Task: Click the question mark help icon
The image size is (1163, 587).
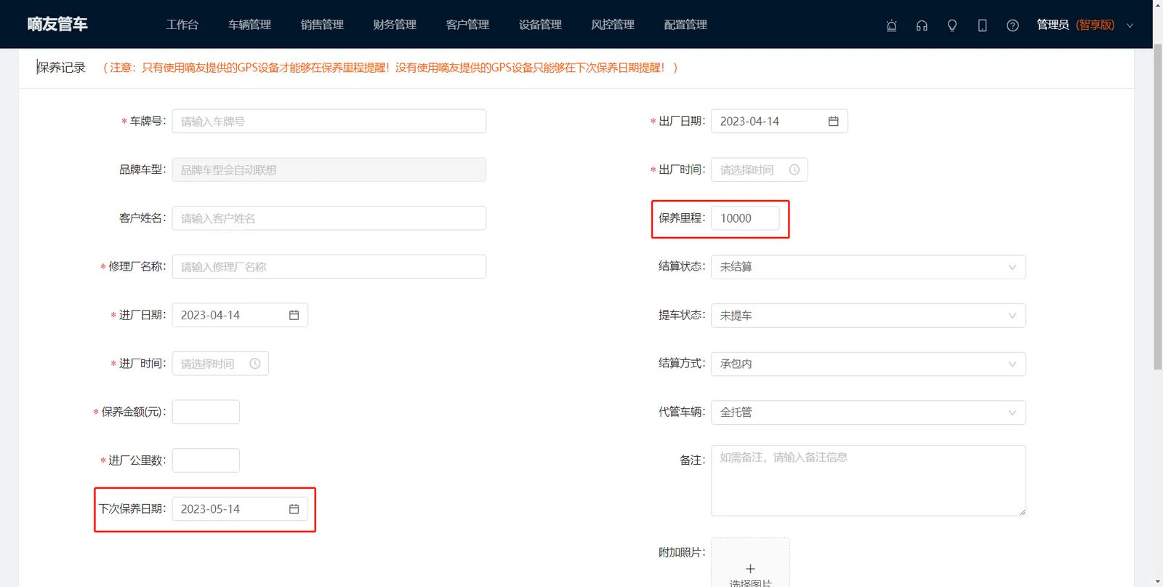Action: click(1013, 25)
